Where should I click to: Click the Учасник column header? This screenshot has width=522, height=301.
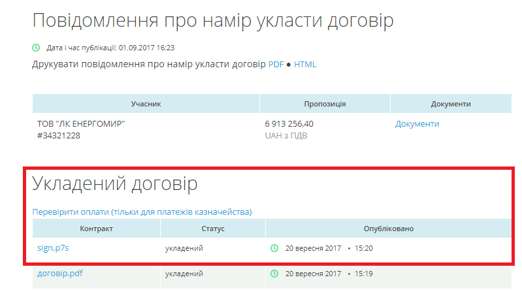coord(146,104)
